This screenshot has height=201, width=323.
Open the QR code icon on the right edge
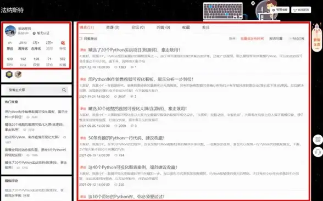[x=318, y=140]
